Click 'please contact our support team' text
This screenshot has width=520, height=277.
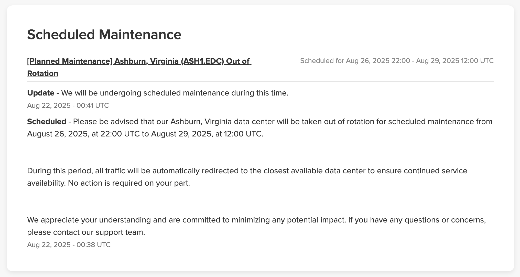click(x=86, y=232)
